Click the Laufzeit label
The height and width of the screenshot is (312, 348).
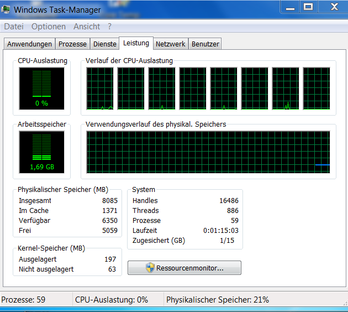click(x=145, y=231)
